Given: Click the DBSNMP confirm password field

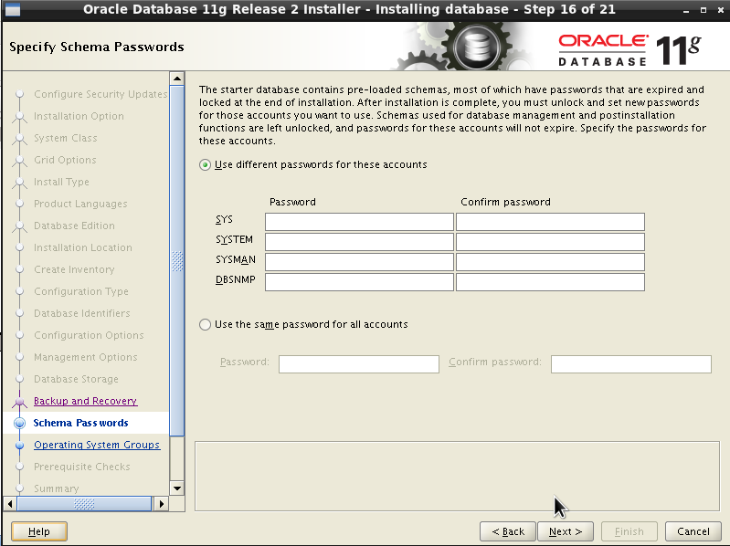Looking at the screenshot, I should (550, 282).
